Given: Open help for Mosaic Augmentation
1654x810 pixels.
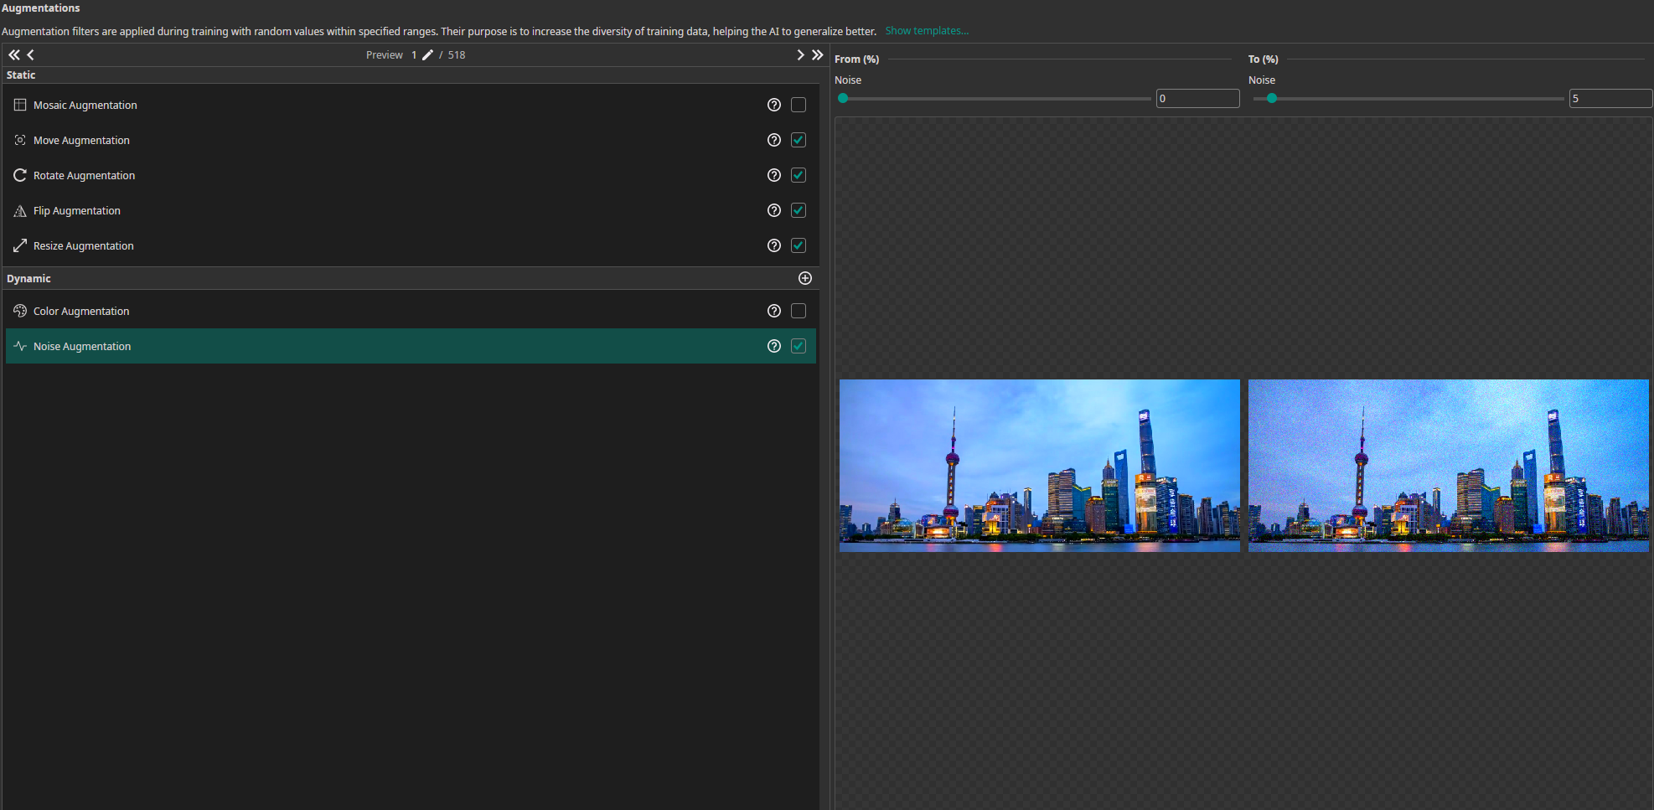Looking at the screenshot, I should click(x=774, y=105).
